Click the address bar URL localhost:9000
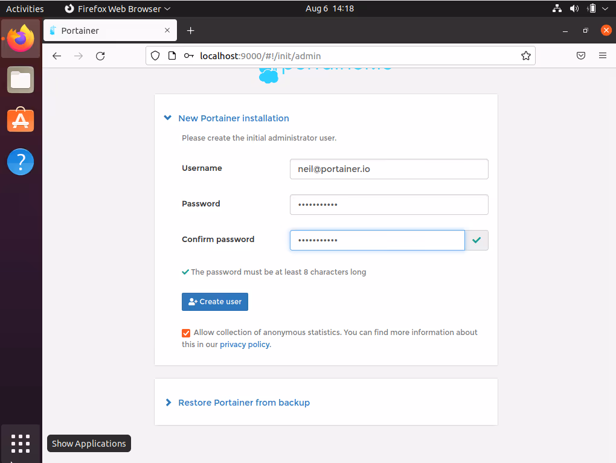 pos(260,56)
